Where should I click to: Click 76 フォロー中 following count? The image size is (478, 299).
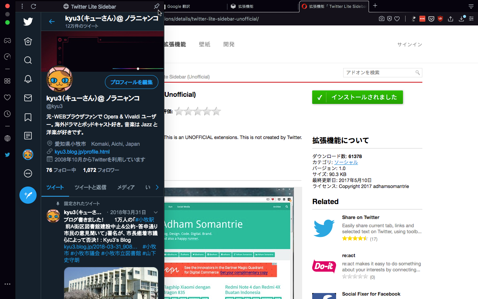coord(61,170)
